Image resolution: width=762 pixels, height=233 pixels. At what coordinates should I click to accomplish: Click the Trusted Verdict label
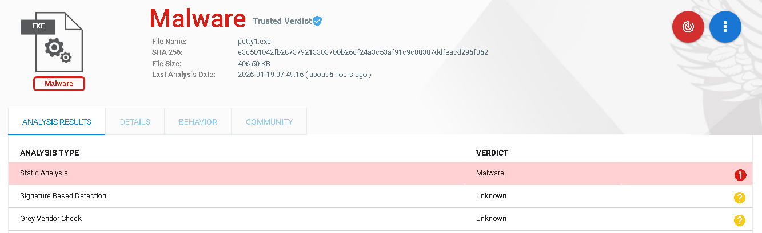click(282, 21)
